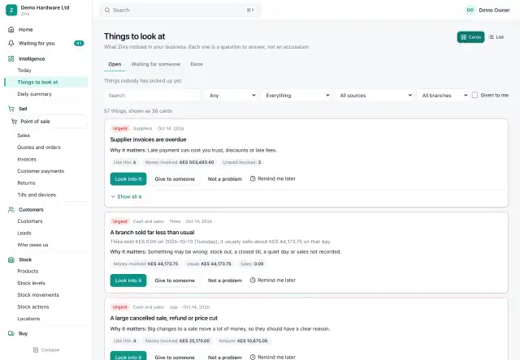Open Locations in sidebar
The image size is (520, 360).
click(28, 319)
